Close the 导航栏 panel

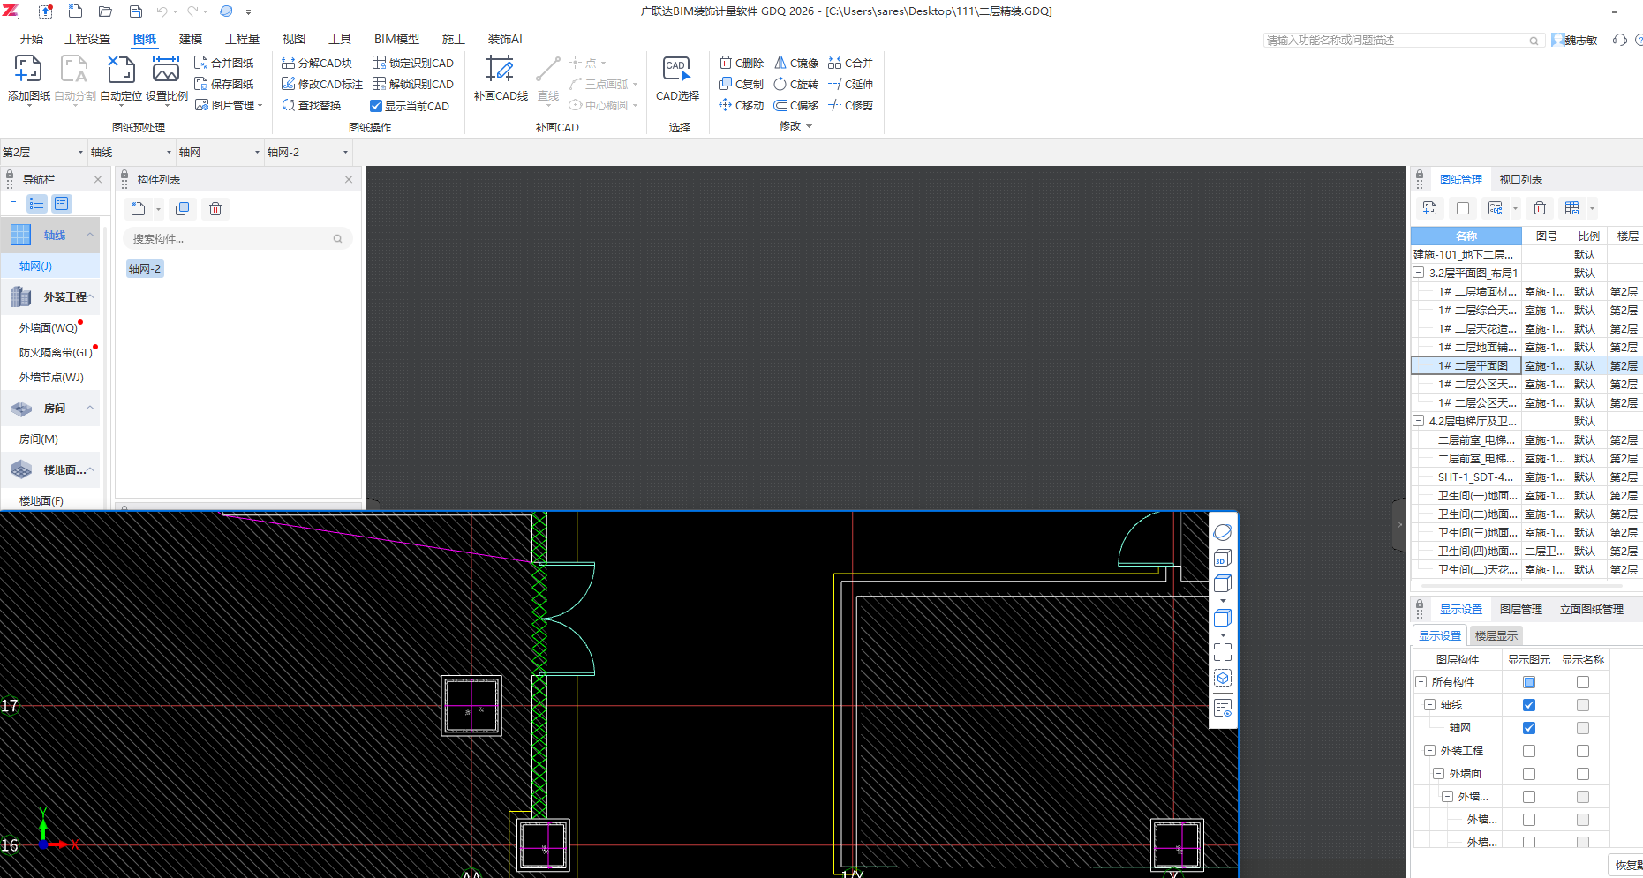98,179
